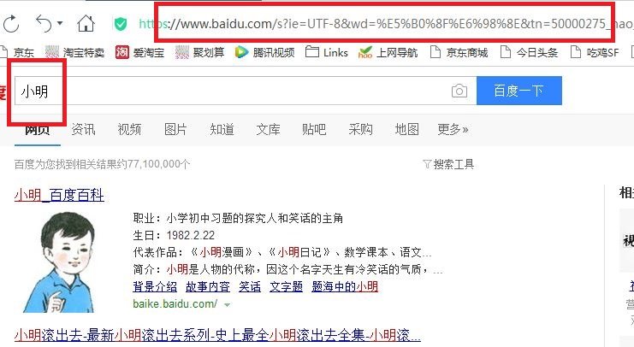Open the 淘宝特卖 bookmark
Viewport: 634px width, 347px height.
click(x=74, y=52)
